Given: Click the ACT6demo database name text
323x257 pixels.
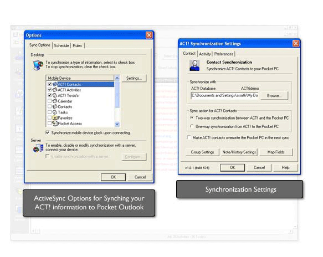Looking at the screenshot, I should pyautogui.click(x=250, y=89).
